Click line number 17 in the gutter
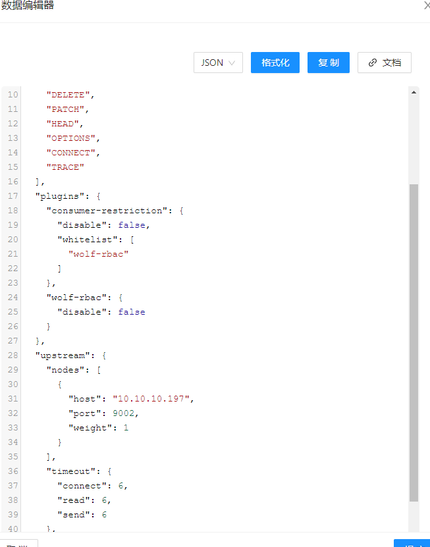The height and width of the screenshot is (547, 430). [13, 196]
